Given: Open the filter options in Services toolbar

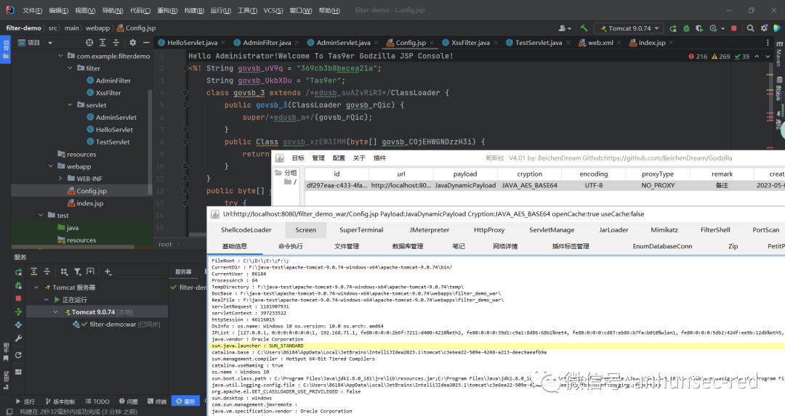Looking at the screenshot, I should click(78, 272).
